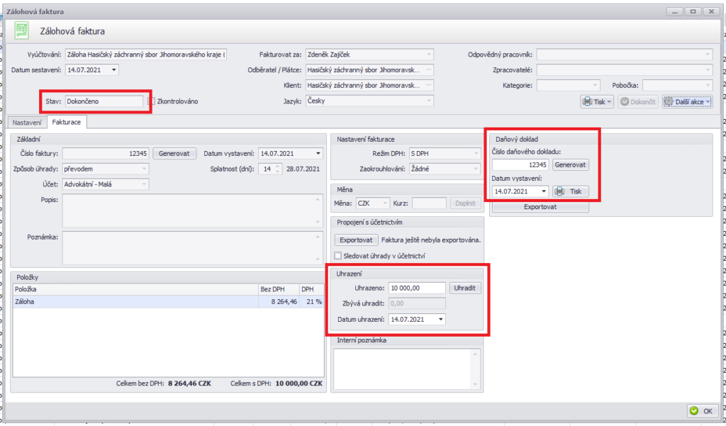Increase Splatnost days with the spinner
Image resolution: width=726 pixels, height=426 pixels.
pyautogui.click(x=278, y=166)
